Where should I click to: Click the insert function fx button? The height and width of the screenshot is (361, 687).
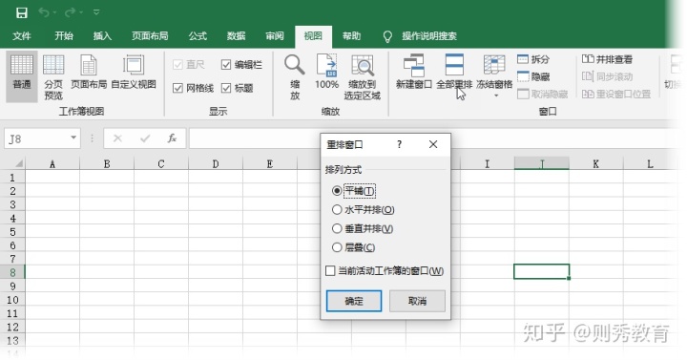(x=172, y=138)
